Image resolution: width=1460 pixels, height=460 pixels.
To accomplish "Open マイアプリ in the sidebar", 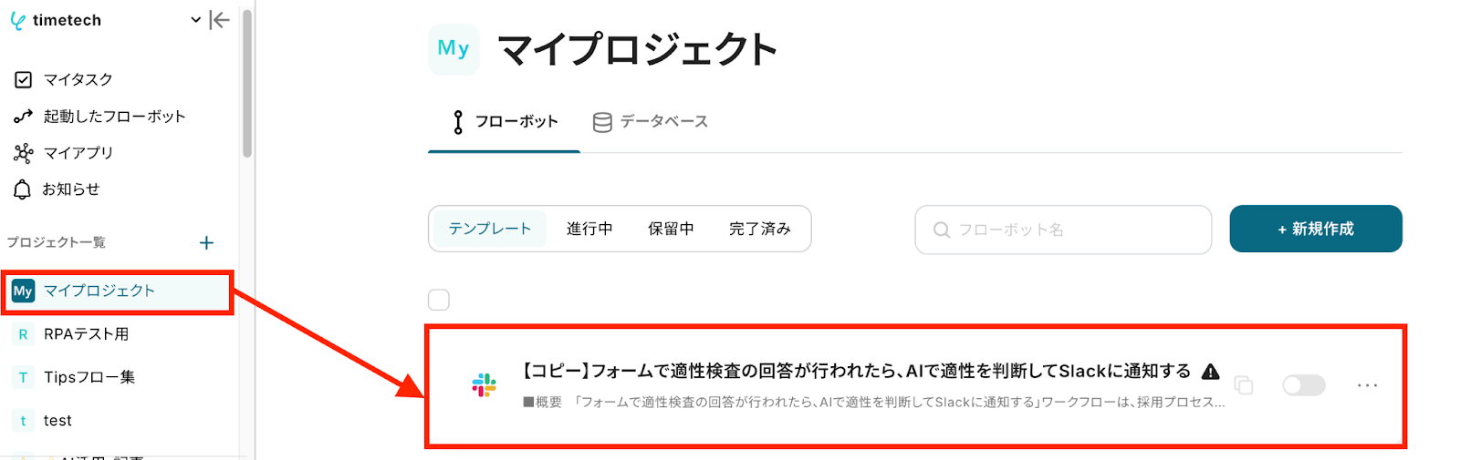I will (64, 152).
